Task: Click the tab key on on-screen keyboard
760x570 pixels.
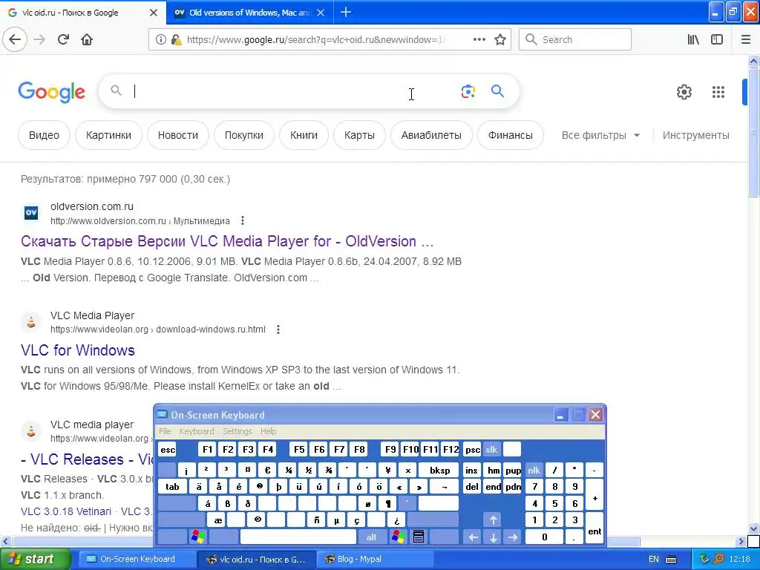Action: click(x=172, y=487)
